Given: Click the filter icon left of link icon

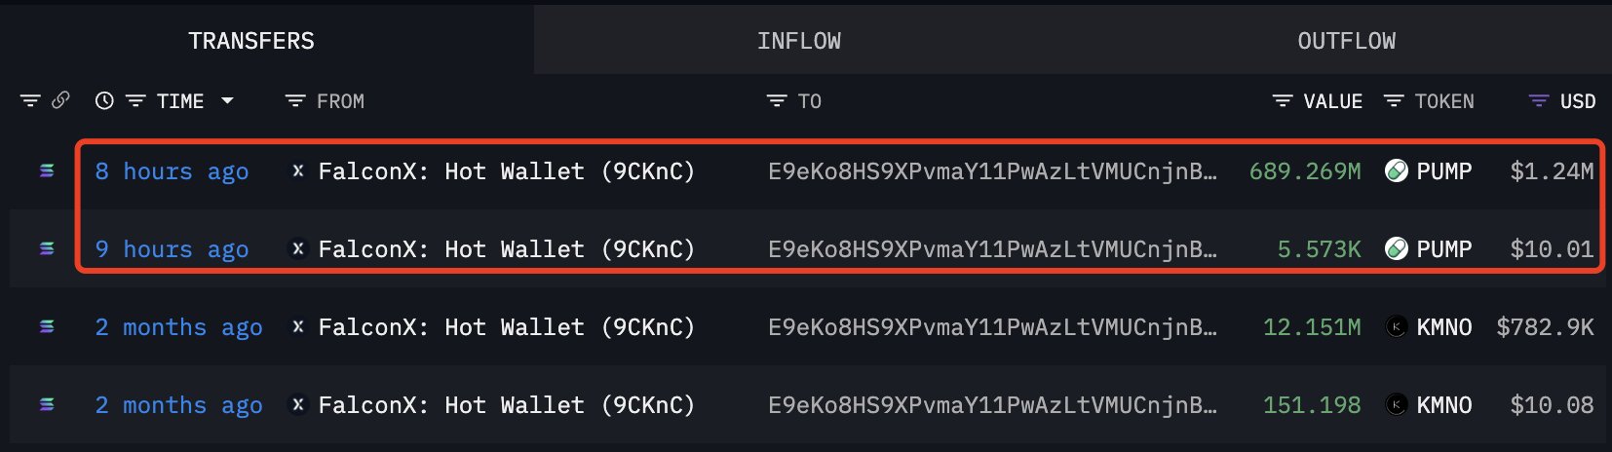Looking at the screenshot, I should [x=30, y=100].
